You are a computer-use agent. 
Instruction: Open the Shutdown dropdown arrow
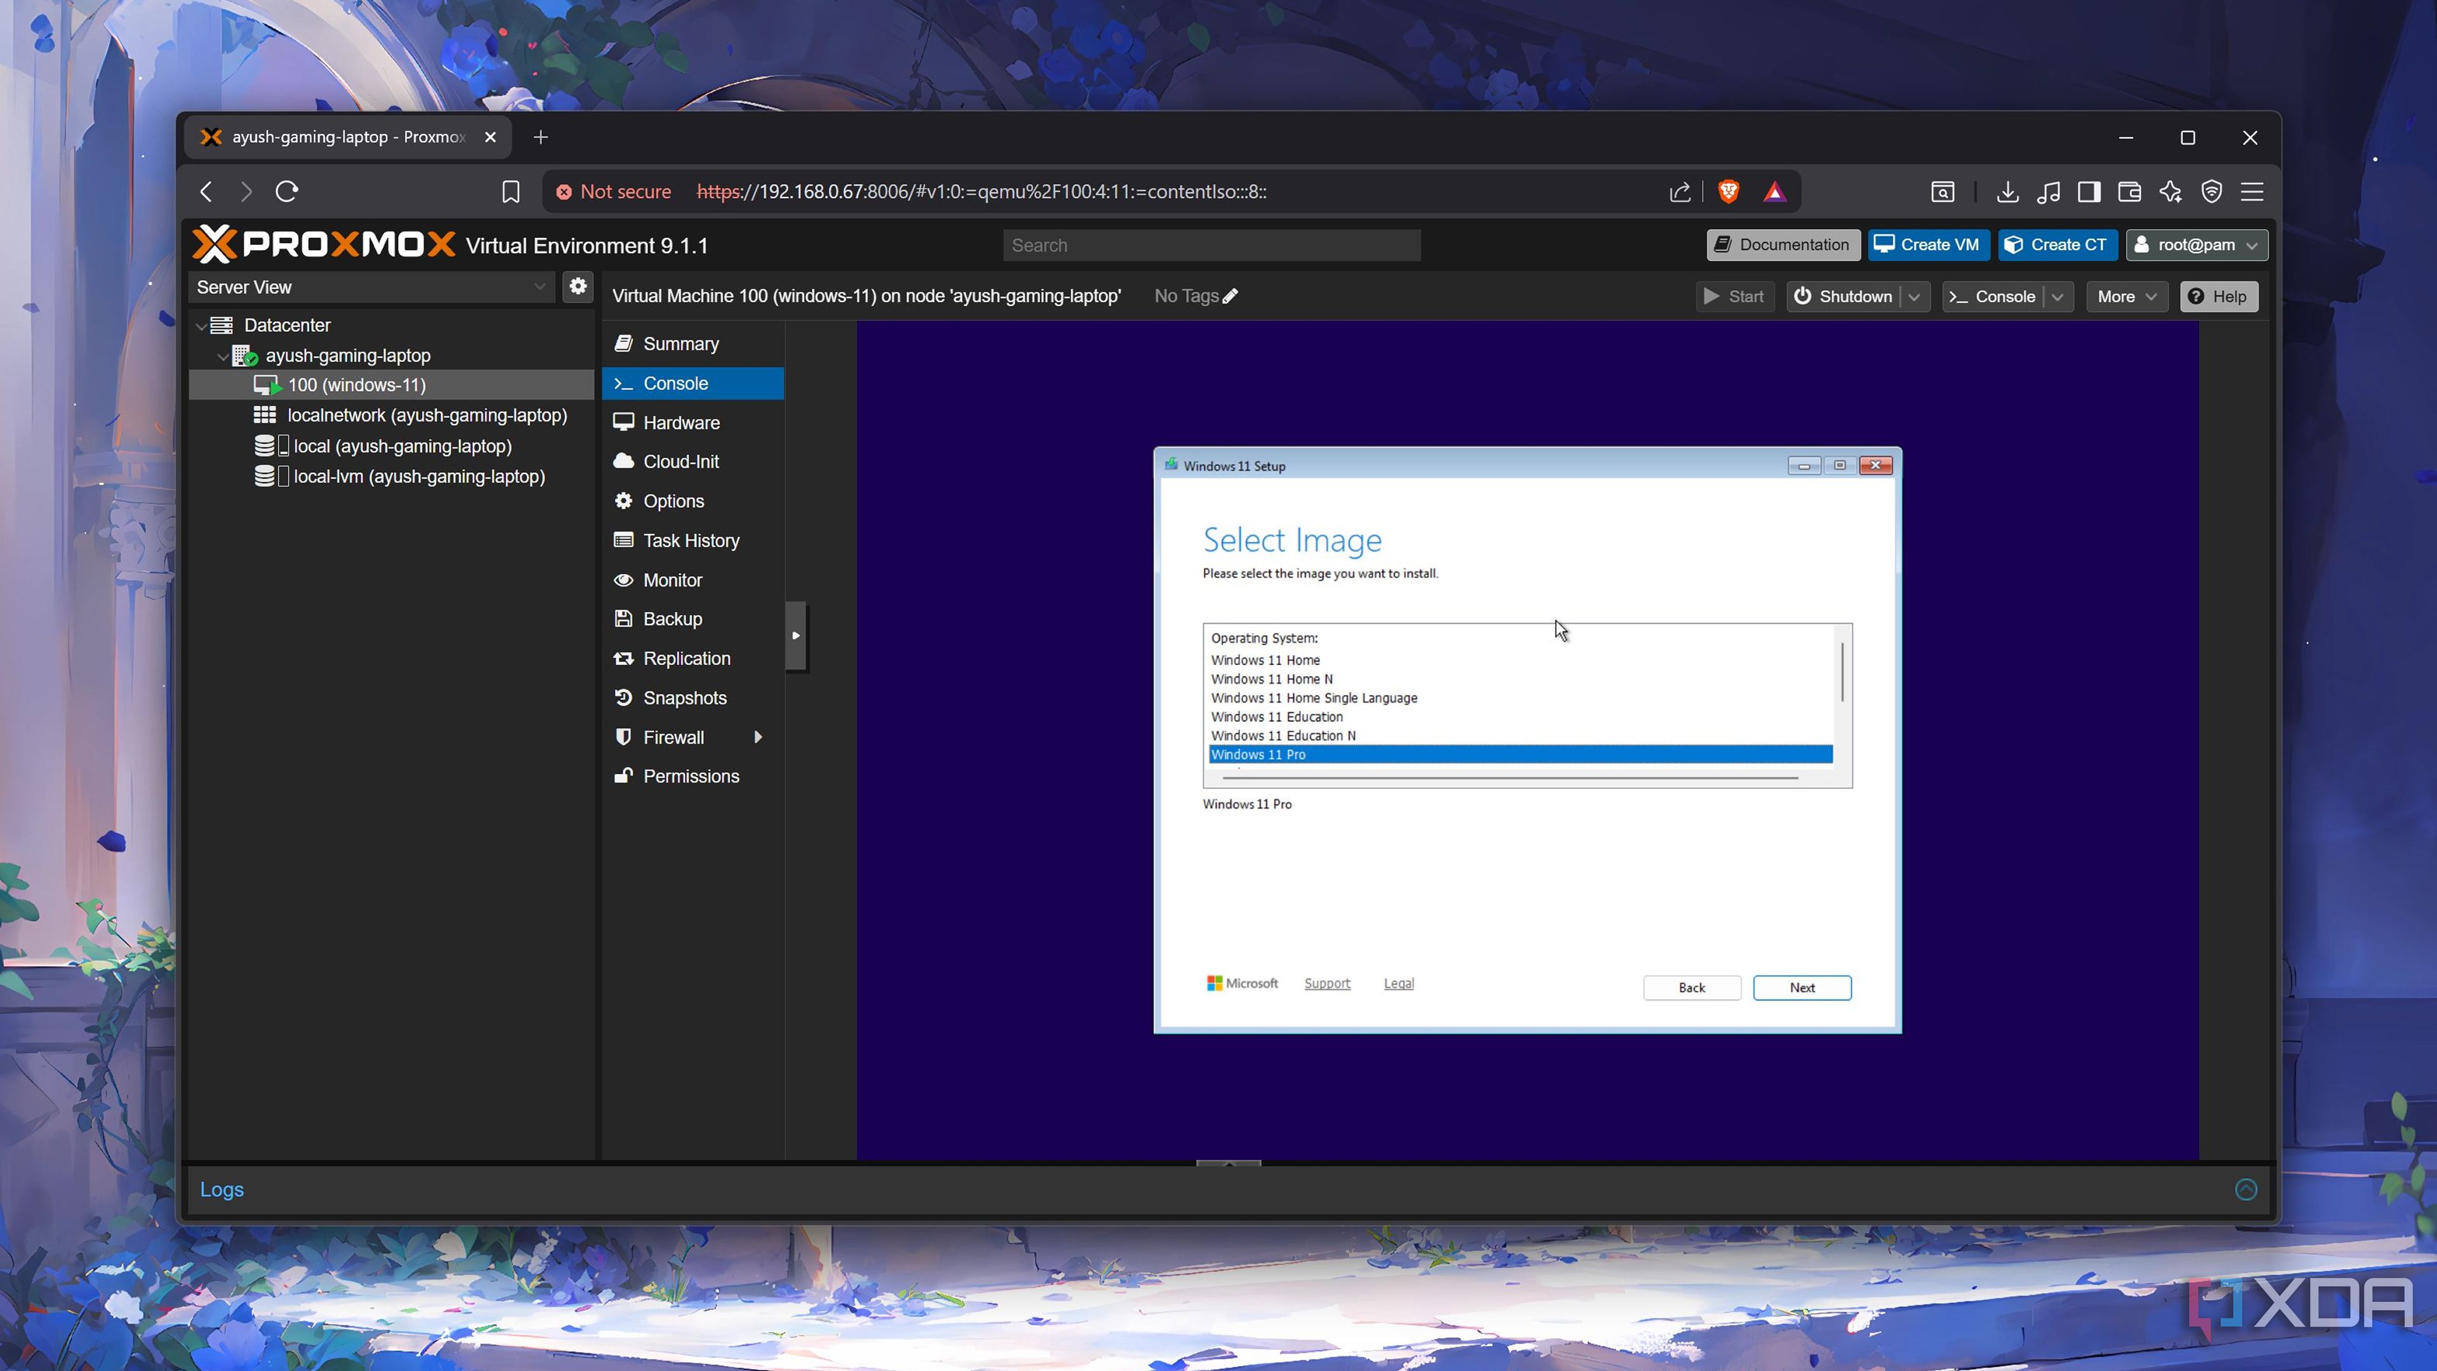click(1915, 297)
